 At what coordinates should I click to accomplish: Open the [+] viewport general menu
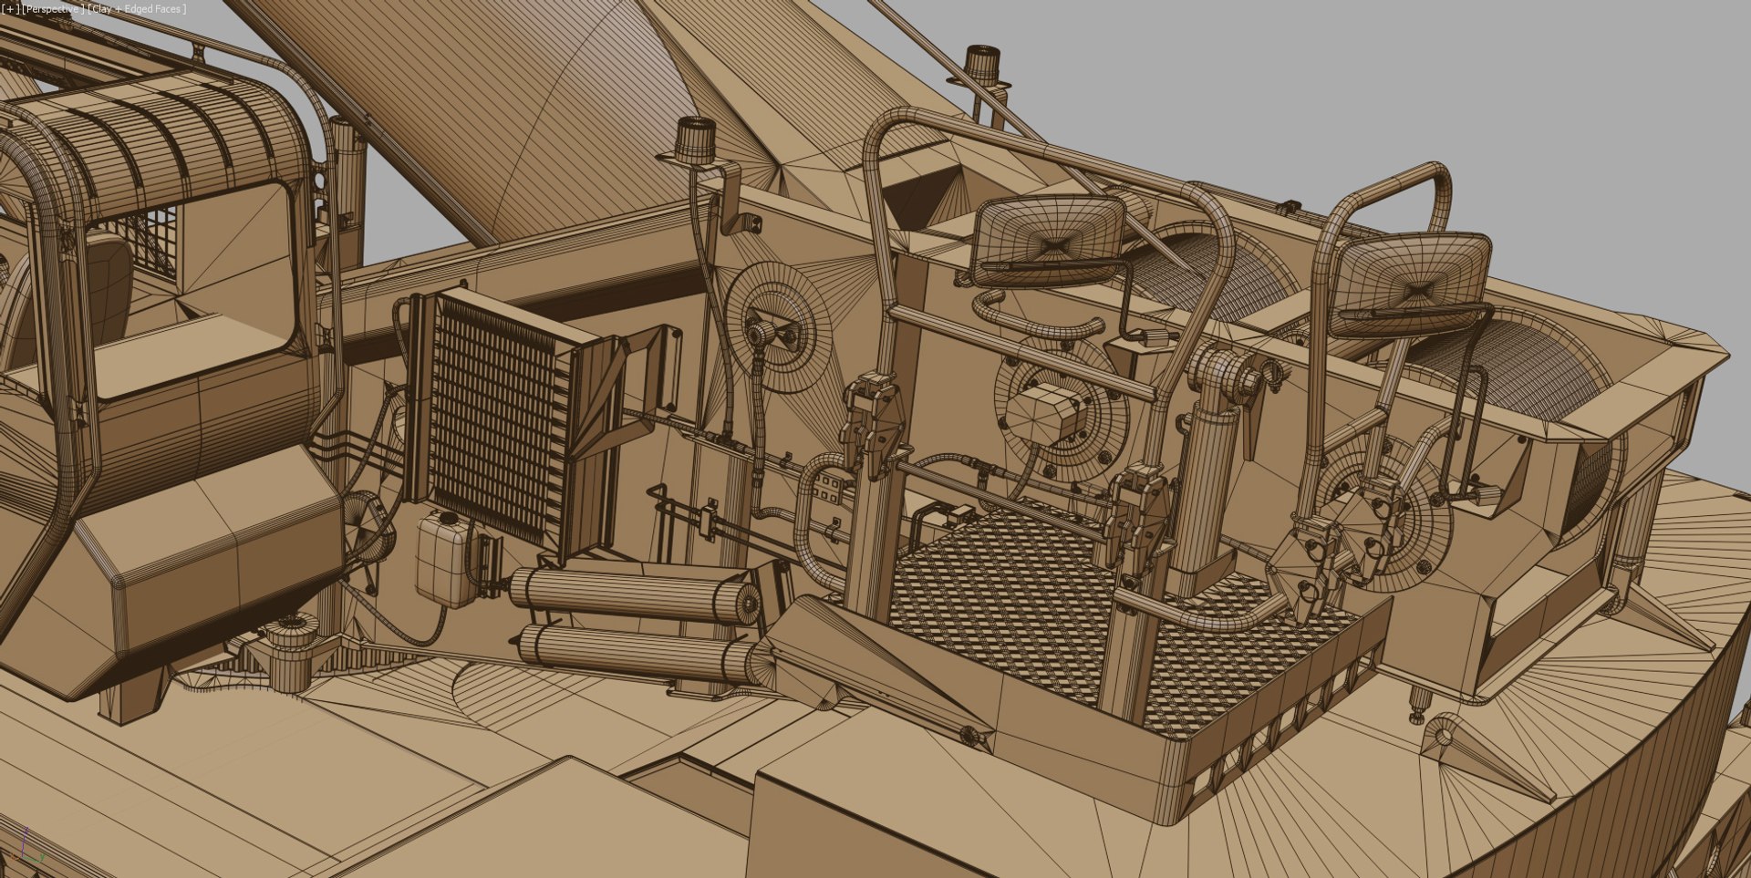coord(11,9)
